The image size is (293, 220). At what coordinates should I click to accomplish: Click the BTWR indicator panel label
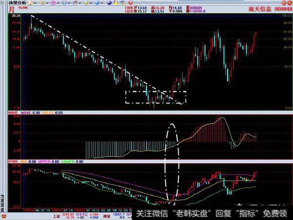tap(13, 160)
